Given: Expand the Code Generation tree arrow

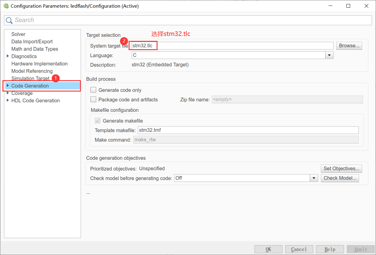Looking at the screenshot, I should tap(8, 85).
